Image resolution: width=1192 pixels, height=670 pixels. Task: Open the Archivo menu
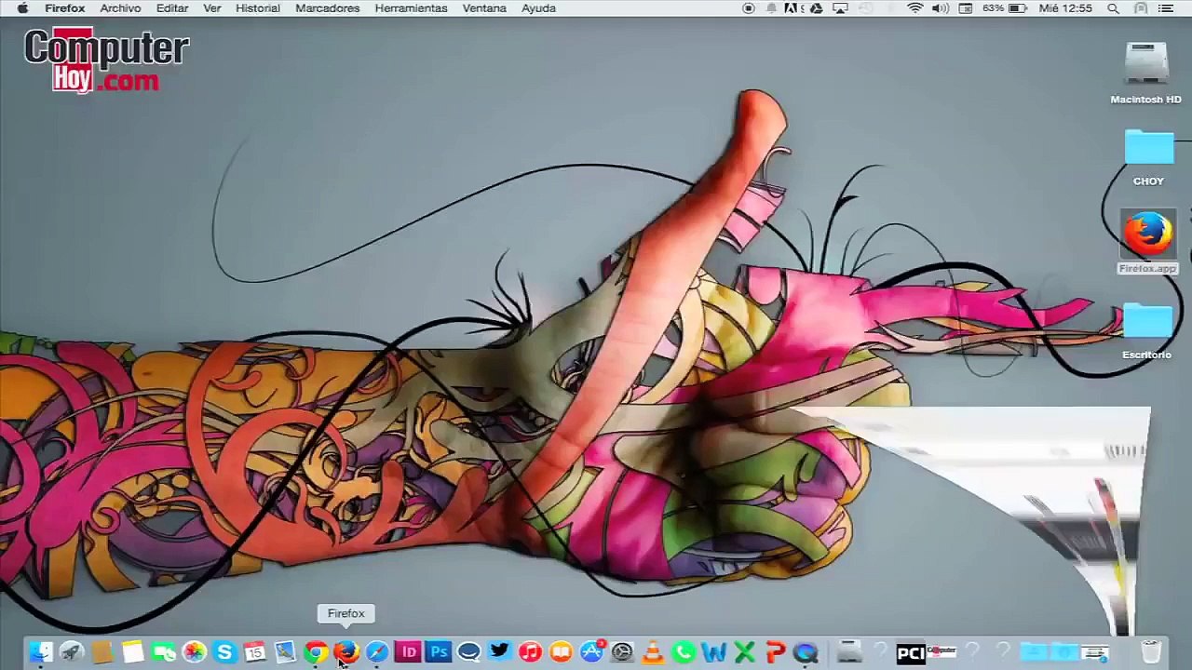120,8
